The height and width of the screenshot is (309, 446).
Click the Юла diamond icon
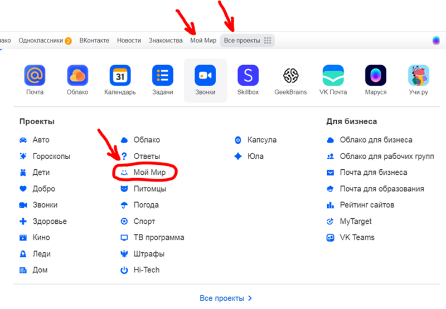pos(238,156)
